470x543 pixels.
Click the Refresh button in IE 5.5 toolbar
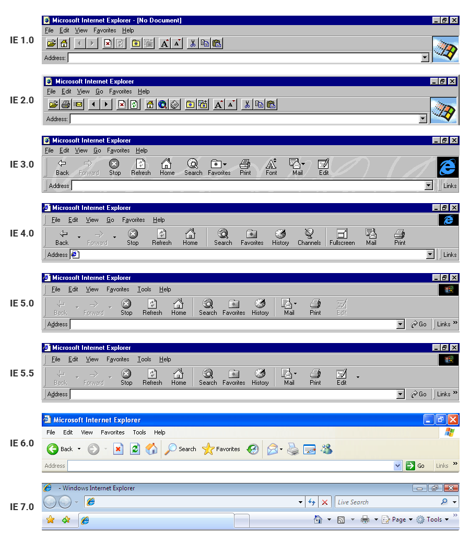(x=152, y=377)
